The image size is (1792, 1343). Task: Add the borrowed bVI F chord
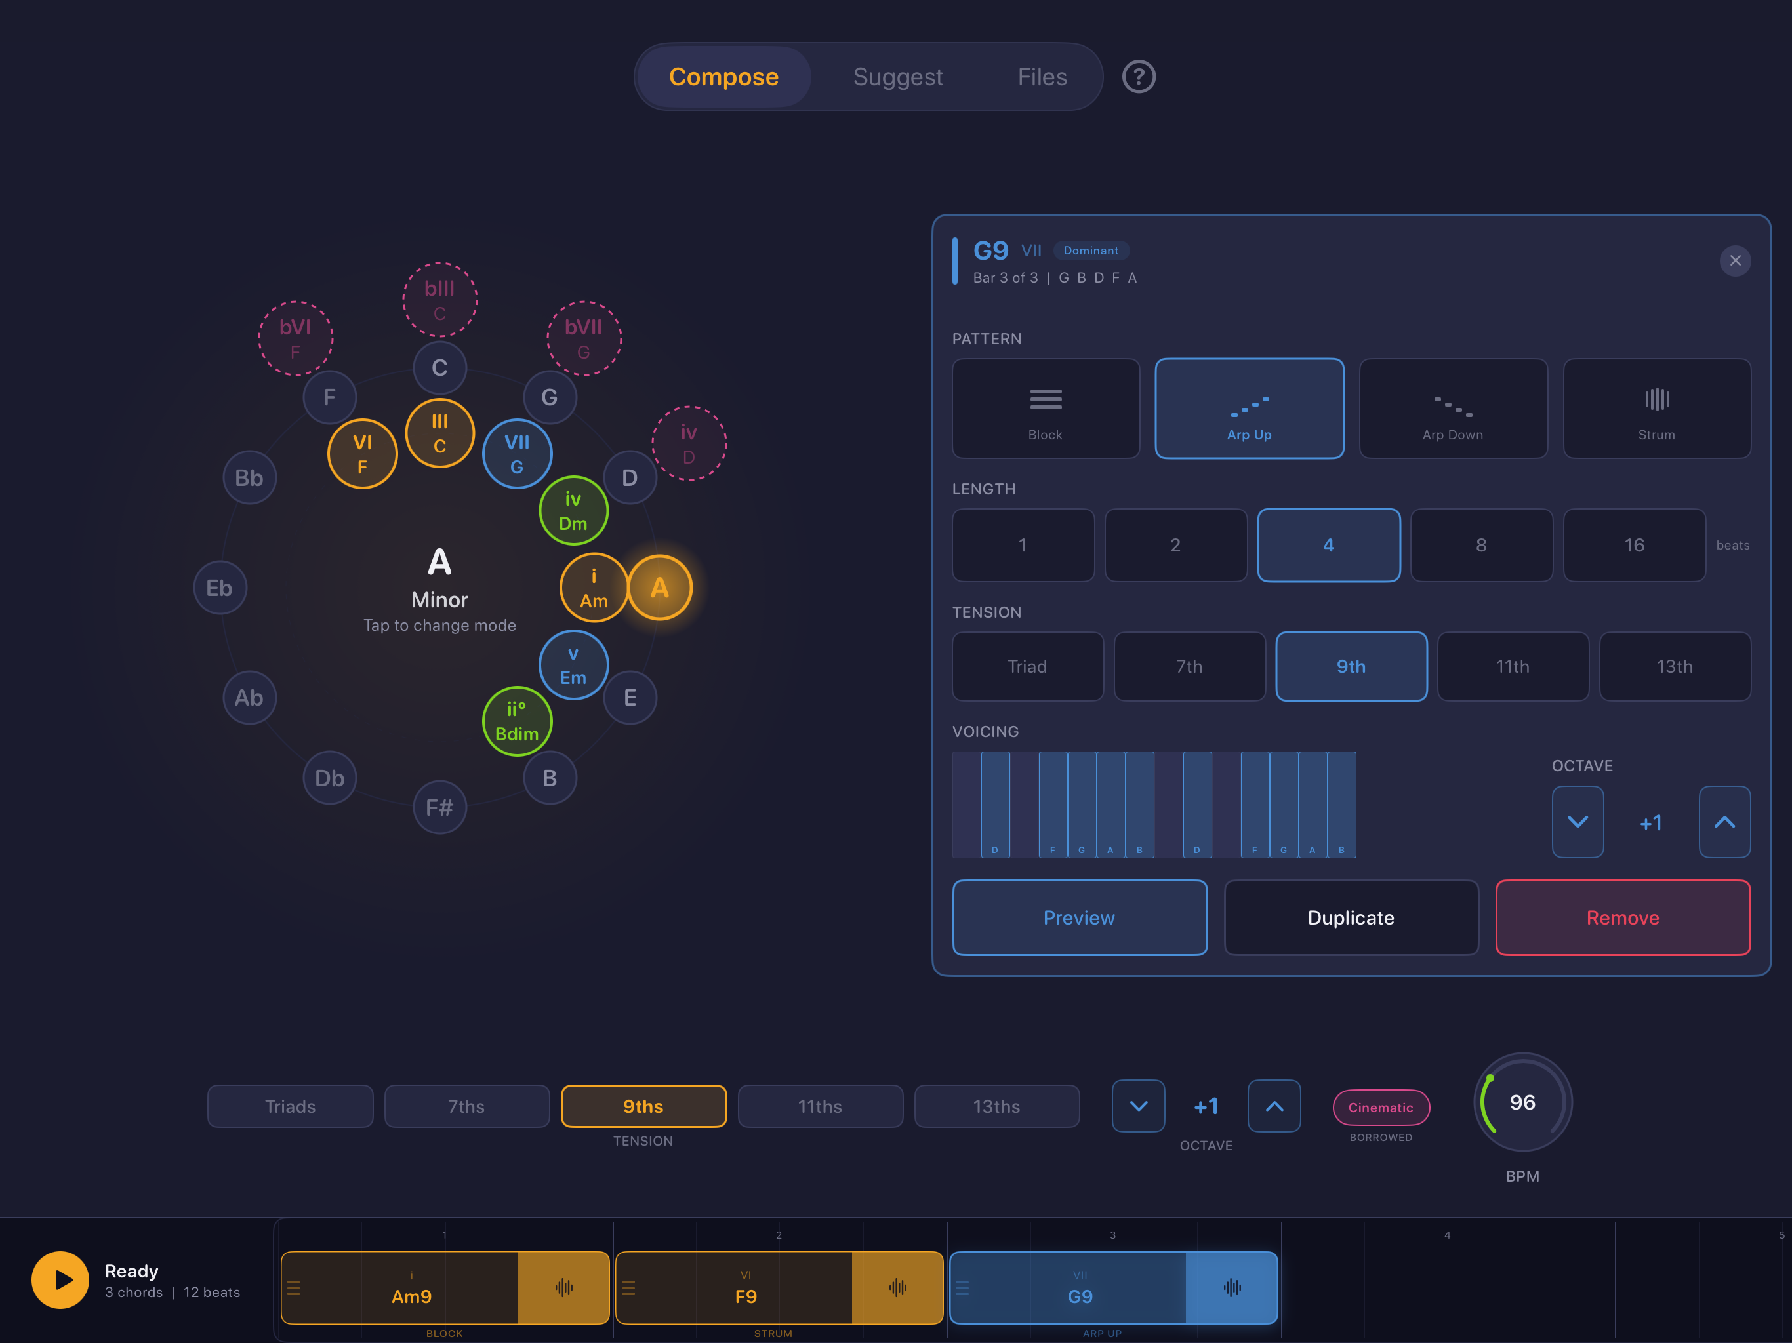[x=296, y=338]
